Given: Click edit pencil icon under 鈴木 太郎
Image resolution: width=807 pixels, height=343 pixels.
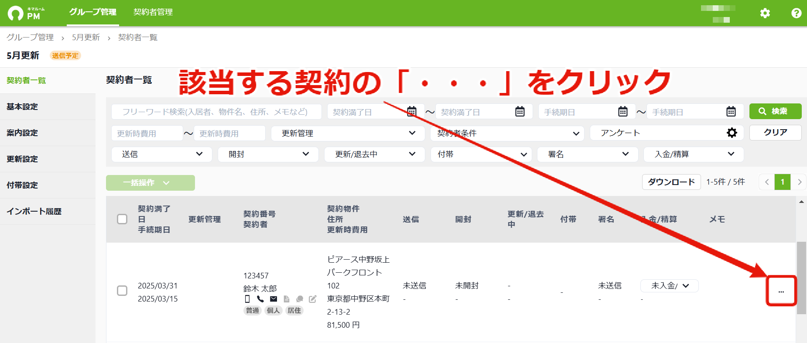Looking at the screenshot, I should 313,299.
